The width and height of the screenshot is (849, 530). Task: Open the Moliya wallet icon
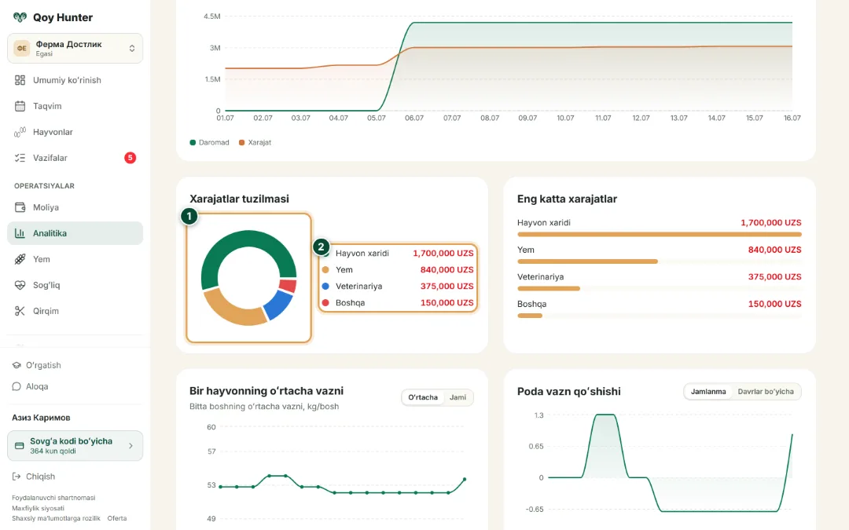20,207
